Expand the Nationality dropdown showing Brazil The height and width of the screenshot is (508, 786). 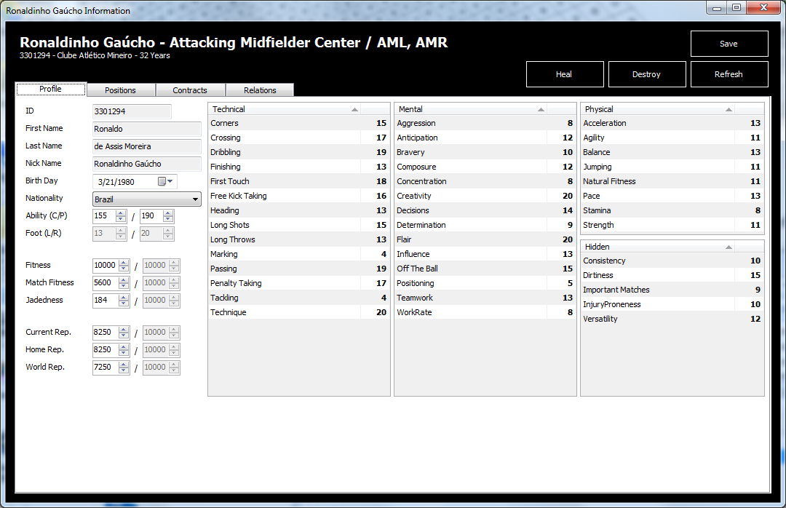click(x=195, y=199)
